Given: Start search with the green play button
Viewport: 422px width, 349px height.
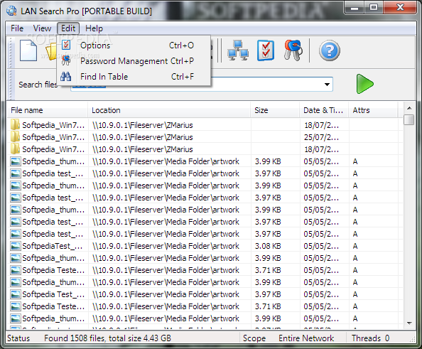Looking at the screenshot, I should pyautogui.click(x=365, y=84).
